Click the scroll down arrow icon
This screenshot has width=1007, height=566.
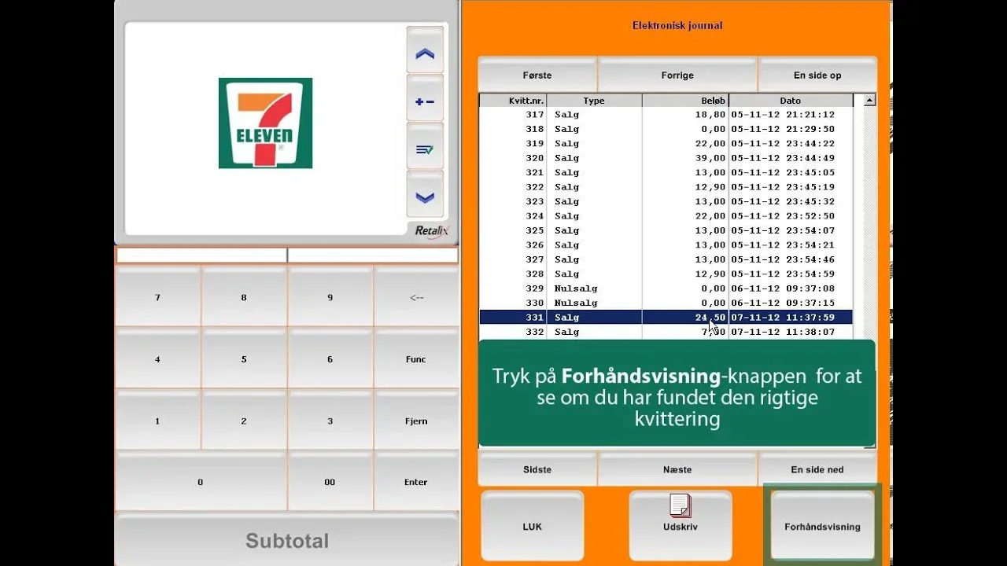(425, 197)
